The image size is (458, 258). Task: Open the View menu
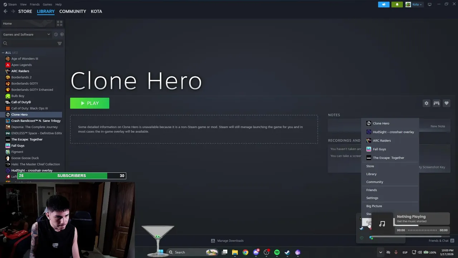tap(23, 4)
